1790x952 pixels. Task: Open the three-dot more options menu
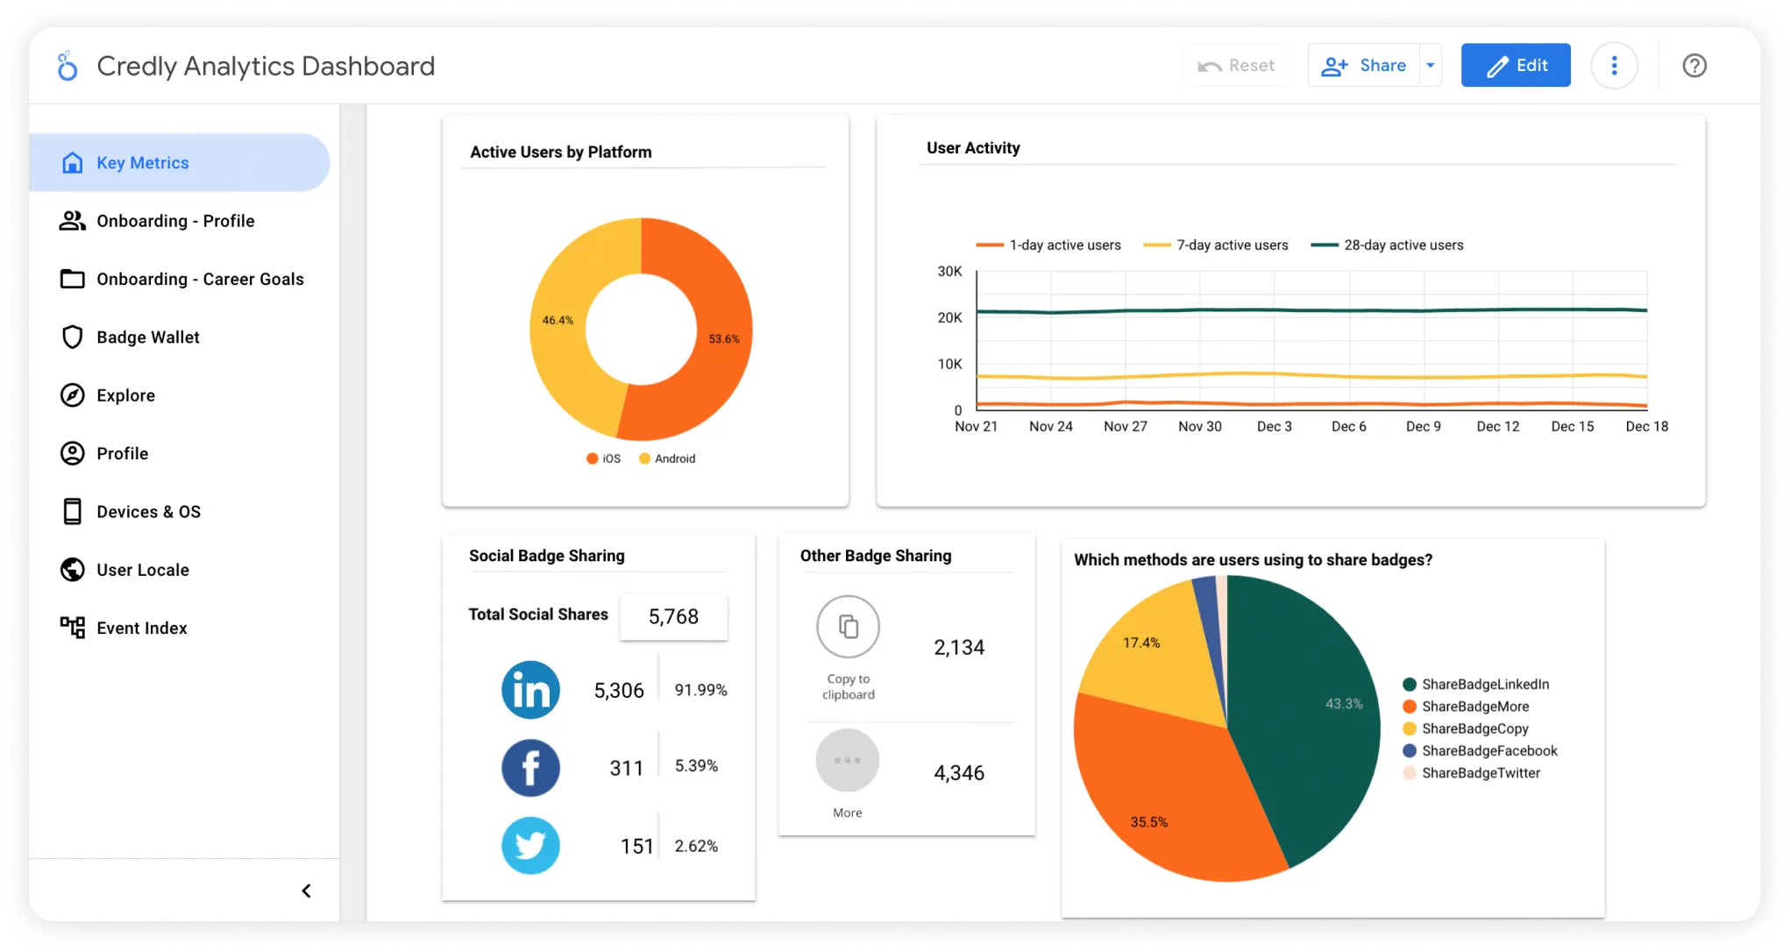pyautogui.click(x=1614, y=66)
